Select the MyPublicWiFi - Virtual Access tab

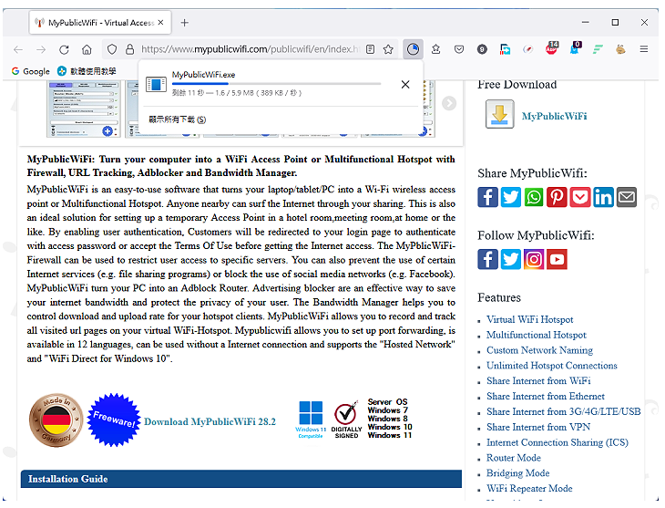(x=100, y=23)
